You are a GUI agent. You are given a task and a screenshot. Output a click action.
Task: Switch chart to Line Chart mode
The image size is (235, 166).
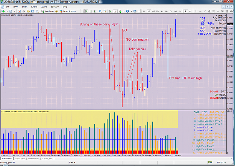click(95, 11)
